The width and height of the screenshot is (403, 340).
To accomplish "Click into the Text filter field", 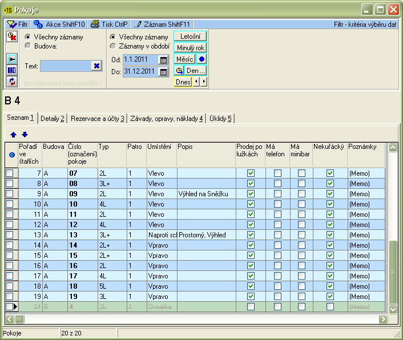I will point(66,66).
